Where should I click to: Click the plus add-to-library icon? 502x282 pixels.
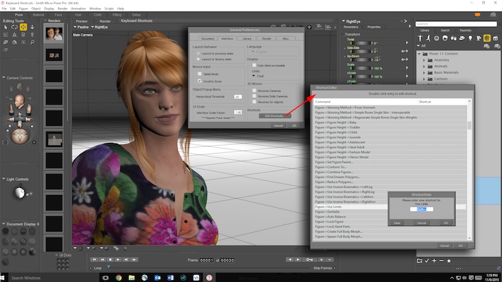434,261
